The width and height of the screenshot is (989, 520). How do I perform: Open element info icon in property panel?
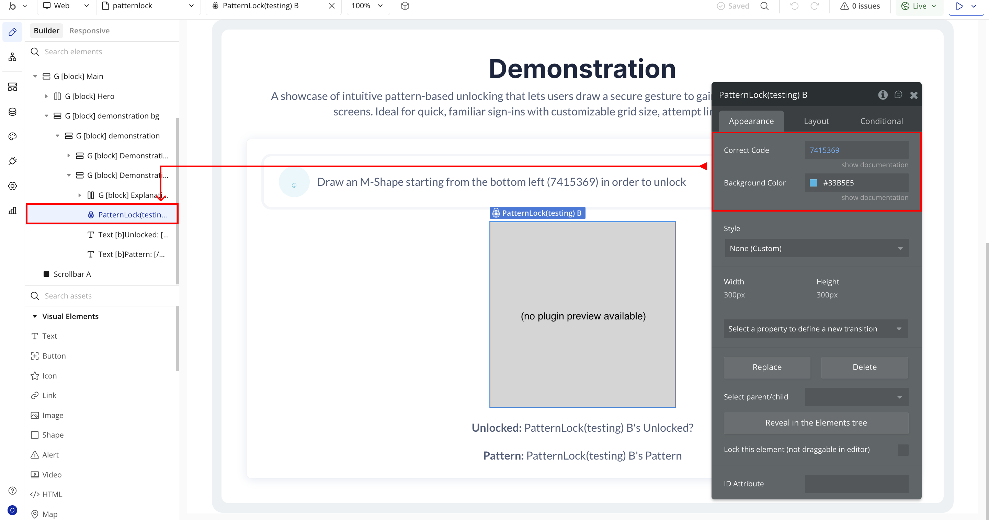click(x=883, y=95)
